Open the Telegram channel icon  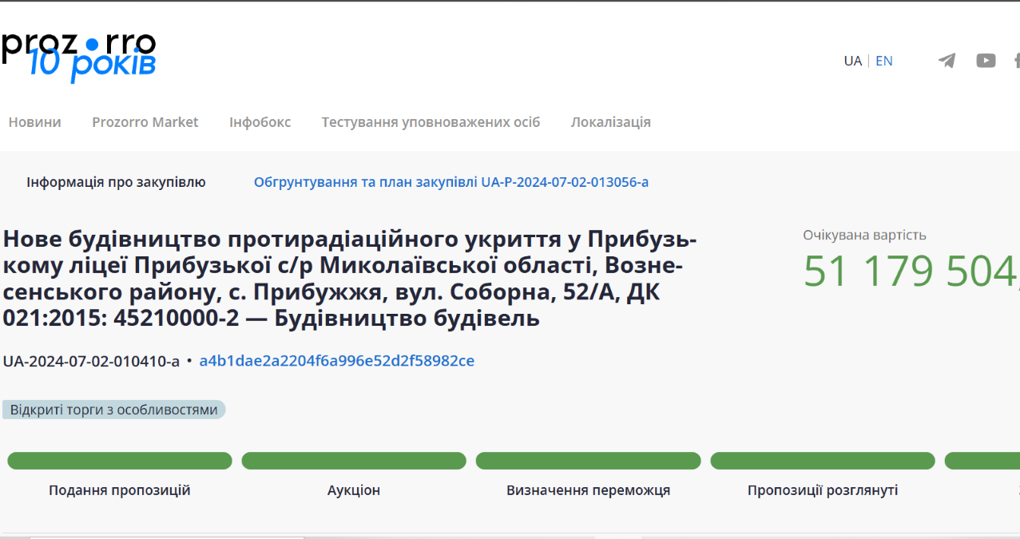(x=947, y=61)
